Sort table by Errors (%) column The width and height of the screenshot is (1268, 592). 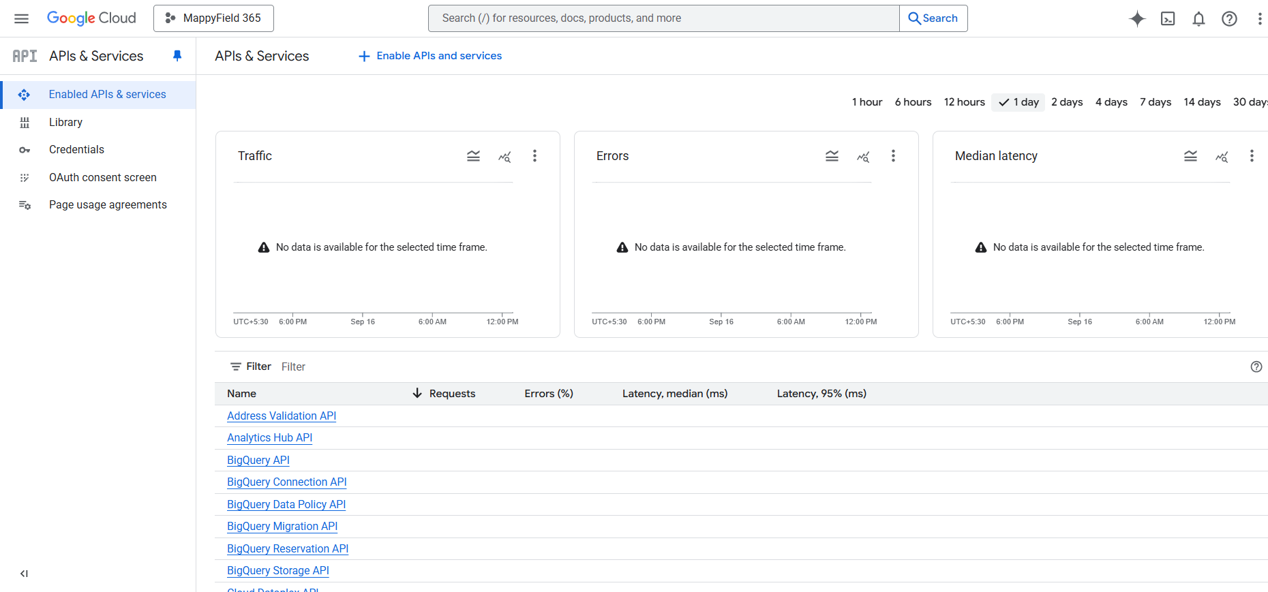click(549, 394)
